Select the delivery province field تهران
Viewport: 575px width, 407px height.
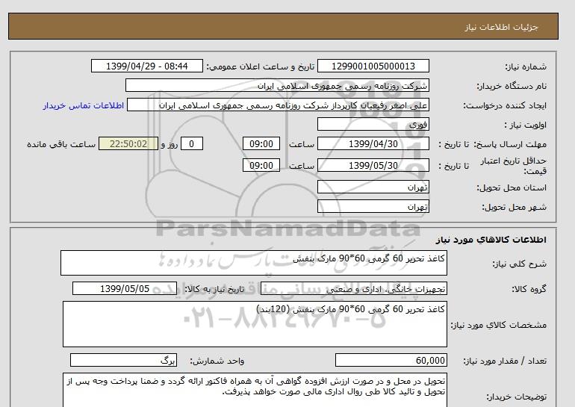tap(373, 187)
